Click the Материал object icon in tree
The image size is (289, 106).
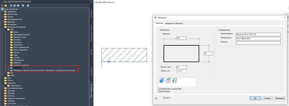(11, 68)
